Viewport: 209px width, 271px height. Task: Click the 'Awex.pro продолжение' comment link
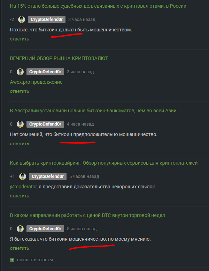click(x=36, y=82)
